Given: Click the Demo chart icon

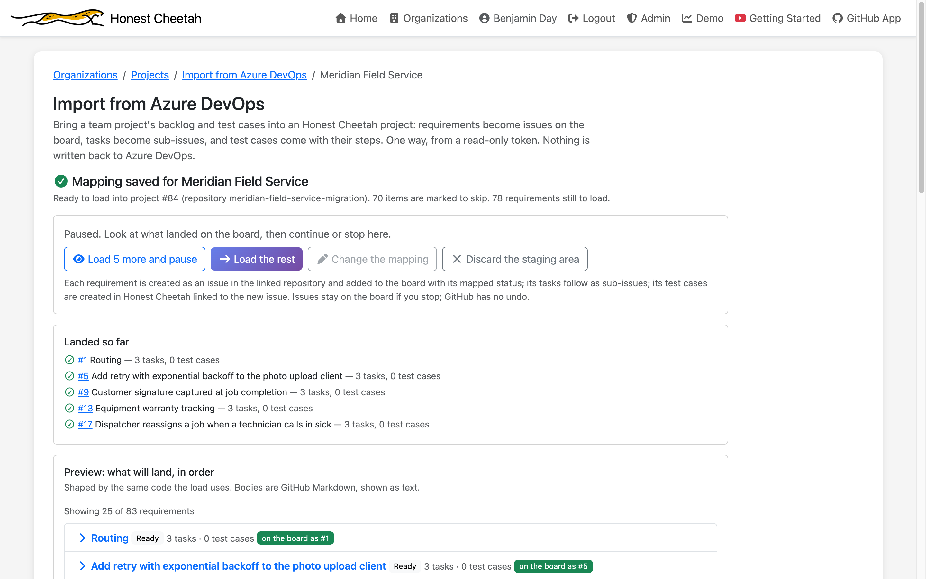Looking at the screenshot, I should 687,18.
